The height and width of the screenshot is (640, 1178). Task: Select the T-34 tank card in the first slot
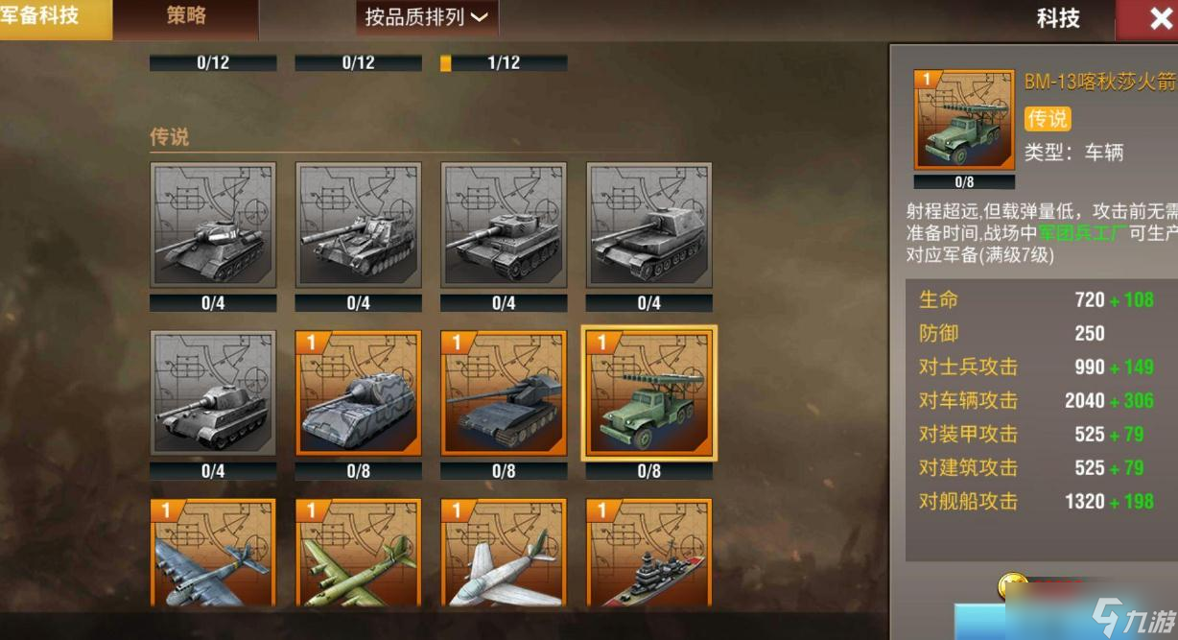point(213,225)
